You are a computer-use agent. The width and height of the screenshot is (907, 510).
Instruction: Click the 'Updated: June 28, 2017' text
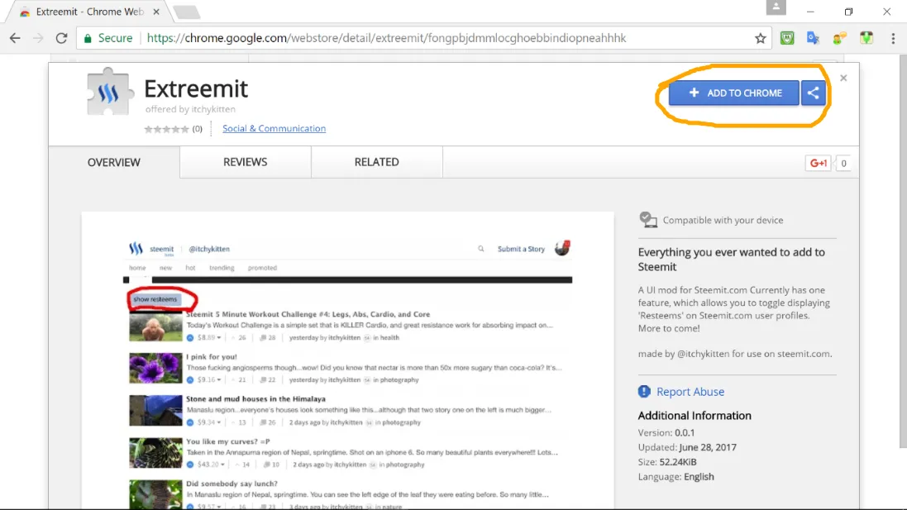687,447
